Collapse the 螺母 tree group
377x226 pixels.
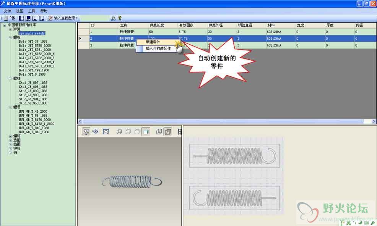pos(10,107)
